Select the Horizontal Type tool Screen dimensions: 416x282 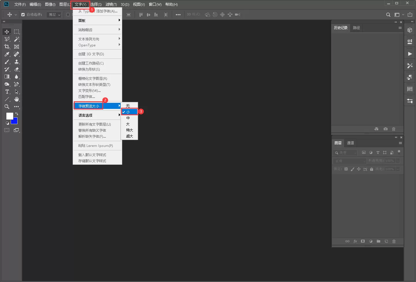pos(7,92)
